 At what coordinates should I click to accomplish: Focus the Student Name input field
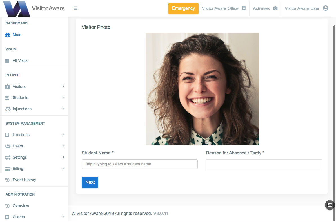139,164
